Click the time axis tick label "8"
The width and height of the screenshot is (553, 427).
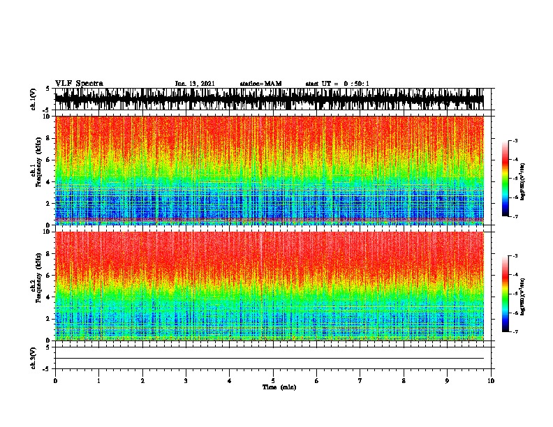point(404,380)
